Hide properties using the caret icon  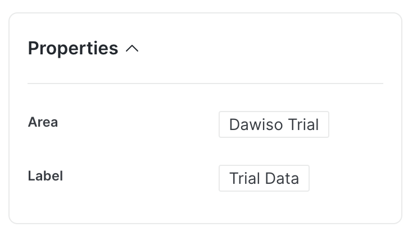coord(132,49)
